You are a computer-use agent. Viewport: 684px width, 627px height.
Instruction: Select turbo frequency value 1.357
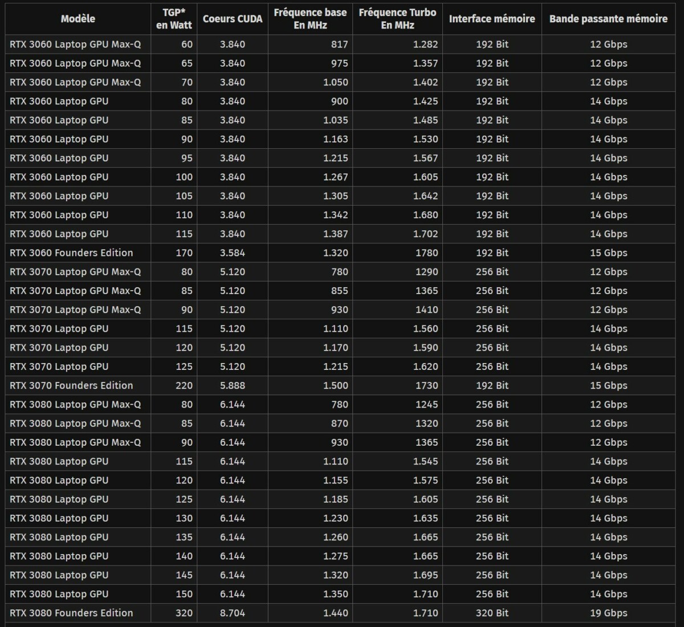tap(426, 63)
